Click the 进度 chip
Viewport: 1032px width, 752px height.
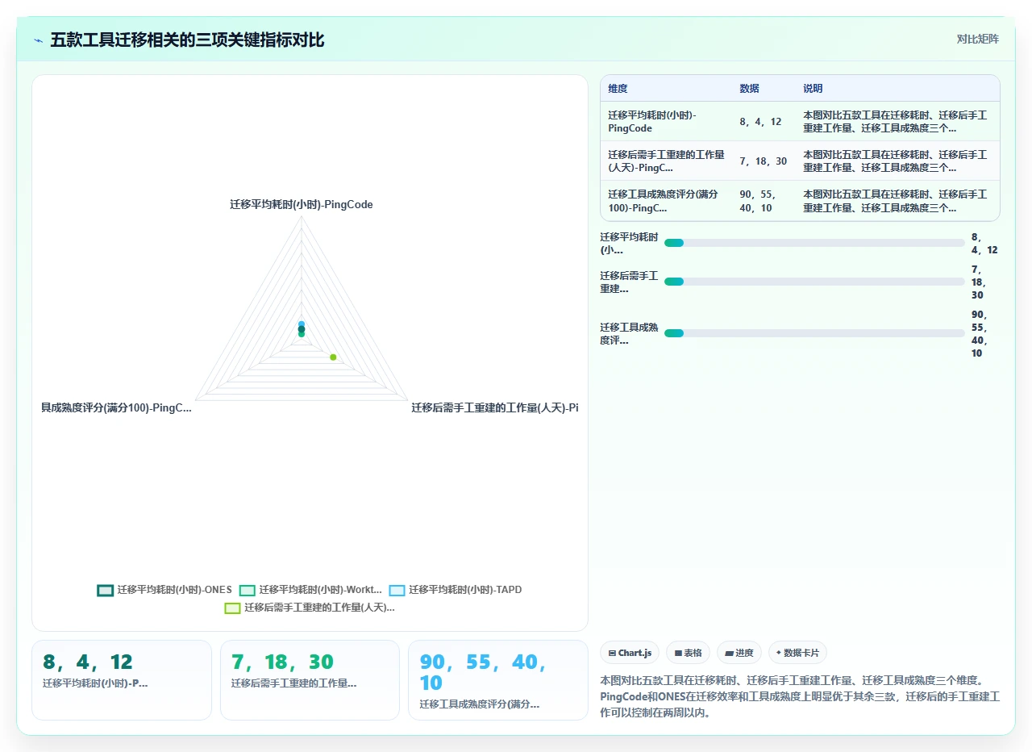pos(739,653)
